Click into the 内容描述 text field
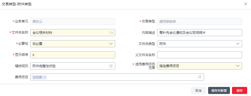The image size is (251, 96). (199, 33)
